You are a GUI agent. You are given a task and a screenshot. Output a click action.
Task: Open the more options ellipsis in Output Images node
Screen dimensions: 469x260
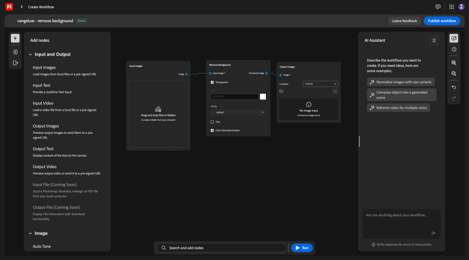coord(335,91)
